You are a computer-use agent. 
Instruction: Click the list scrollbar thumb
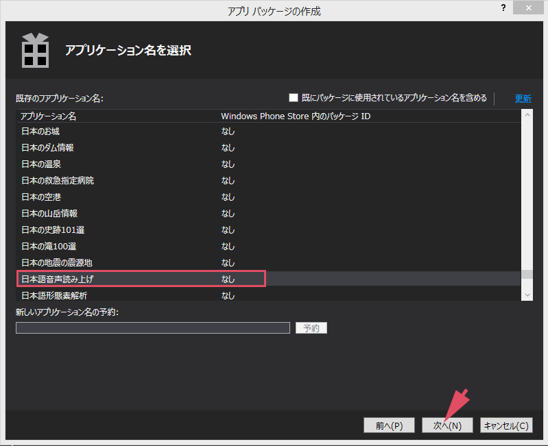click(527, 274)
